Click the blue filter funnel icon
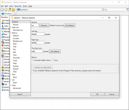This screenshot has width=129, height=110. tap(127, 9)
